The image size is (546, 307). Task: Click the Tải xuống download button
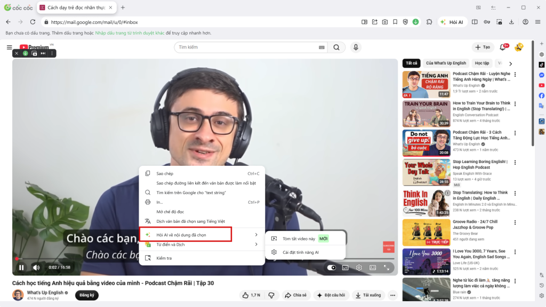point(368,295)
